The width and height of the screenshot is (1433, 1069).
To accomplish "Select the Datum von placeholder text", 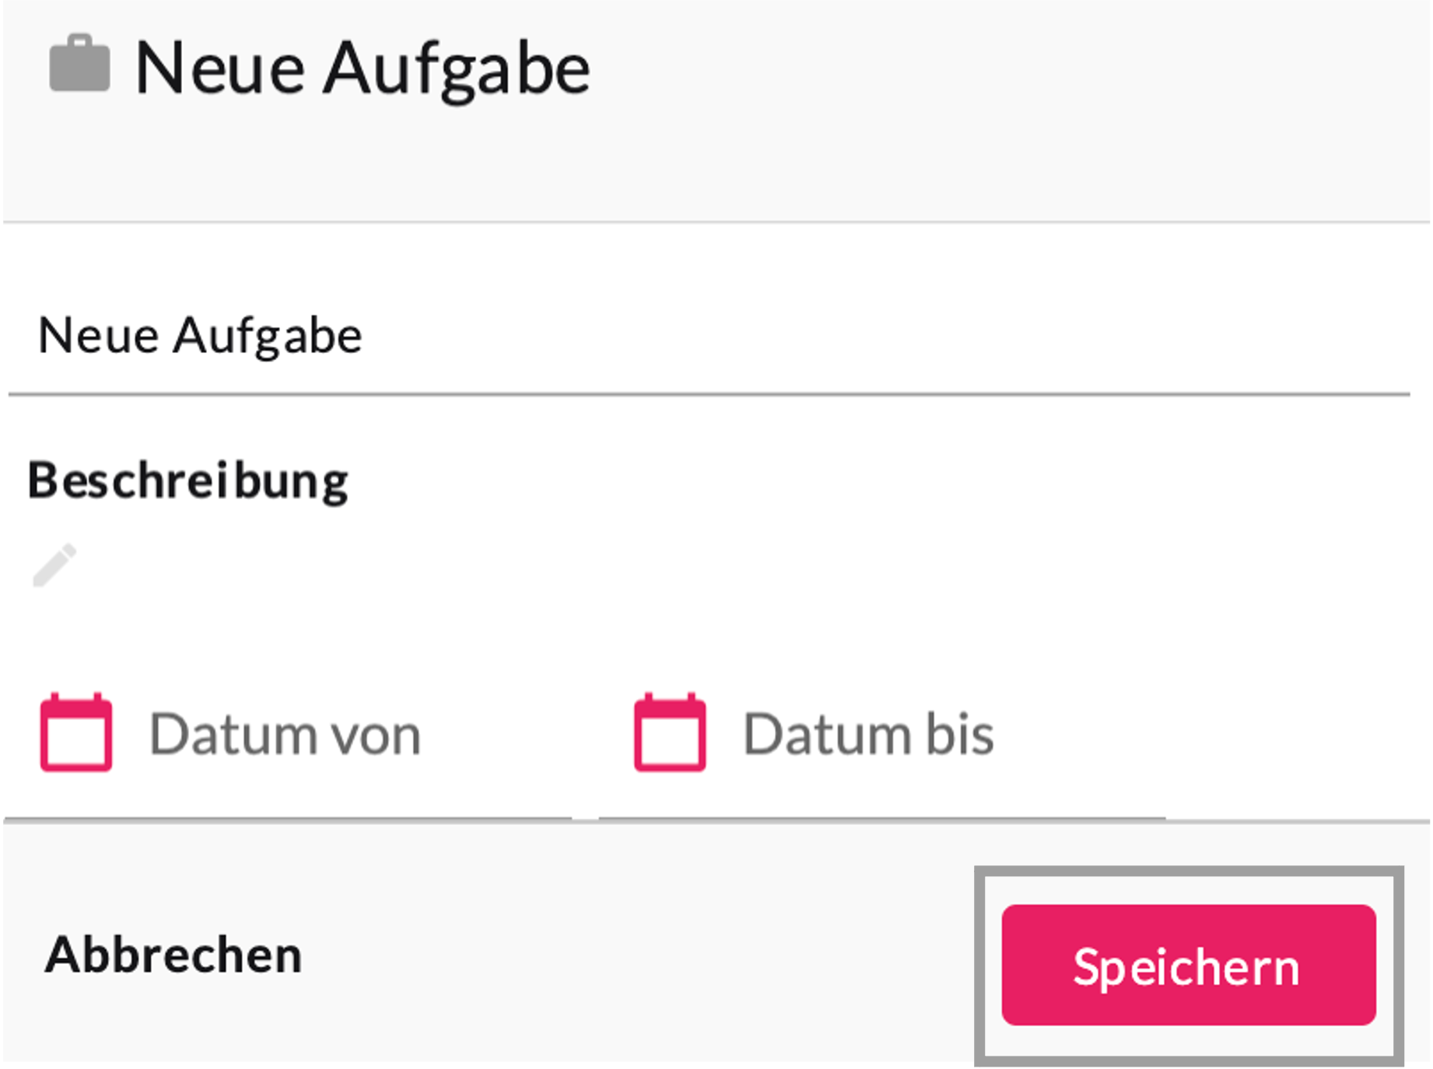I will 285,735.
